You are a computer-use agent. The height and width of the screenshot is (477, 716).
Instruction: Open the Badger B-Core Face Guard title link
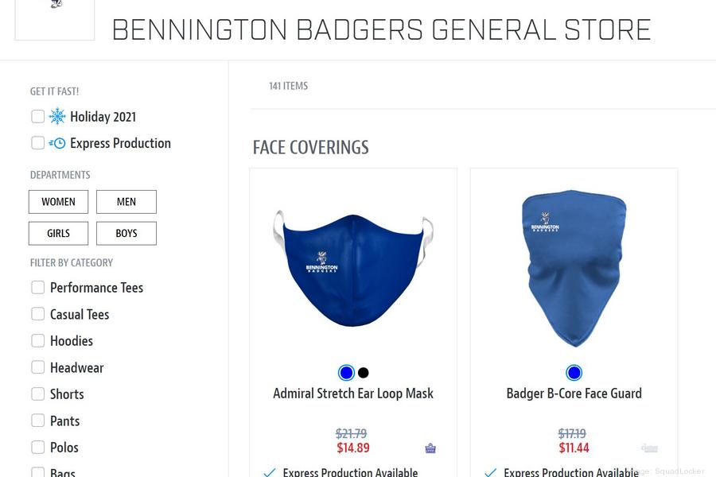point(574,394)
